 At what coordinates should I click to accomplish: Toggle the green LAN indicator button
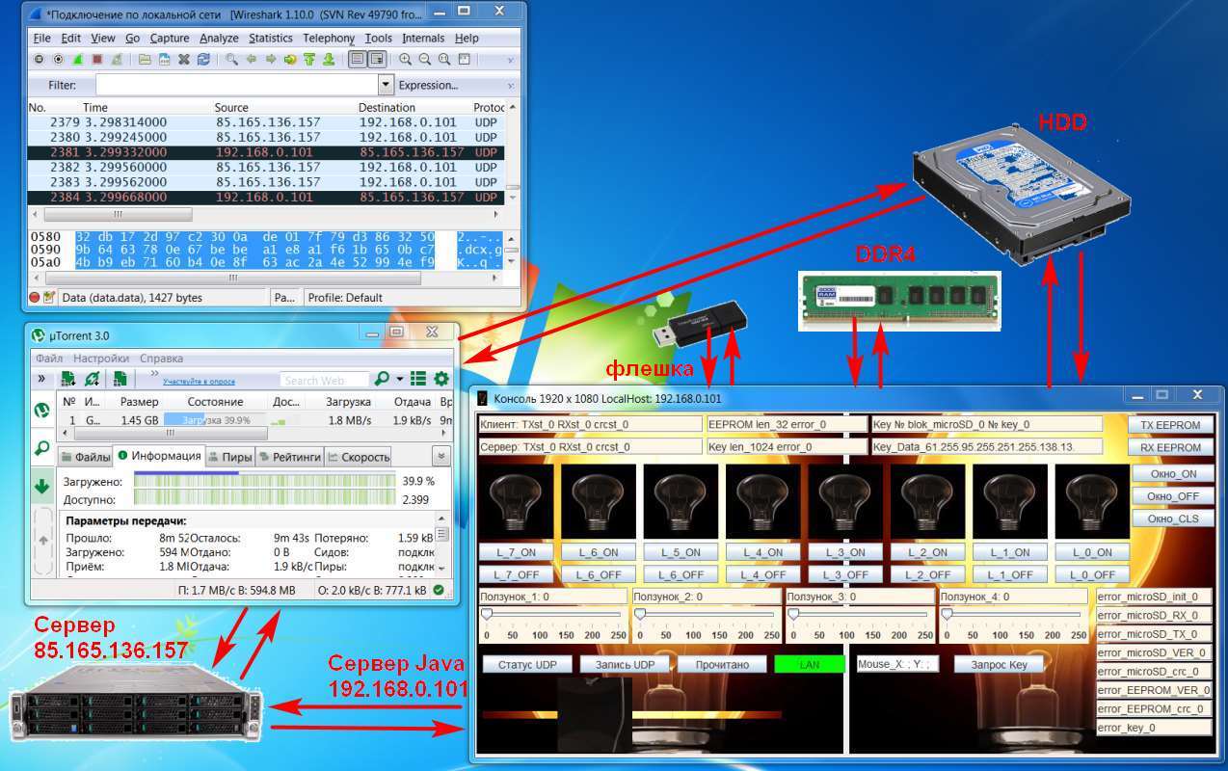pyautogui.click(x=809, y=664)
